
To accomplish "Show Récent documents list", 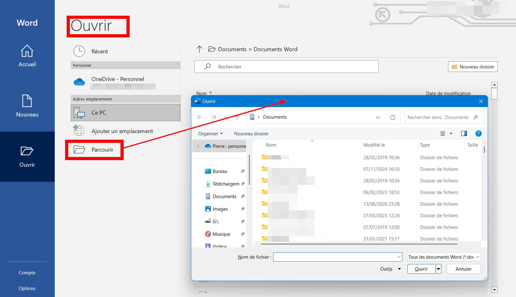I will (x=126, y=51).
